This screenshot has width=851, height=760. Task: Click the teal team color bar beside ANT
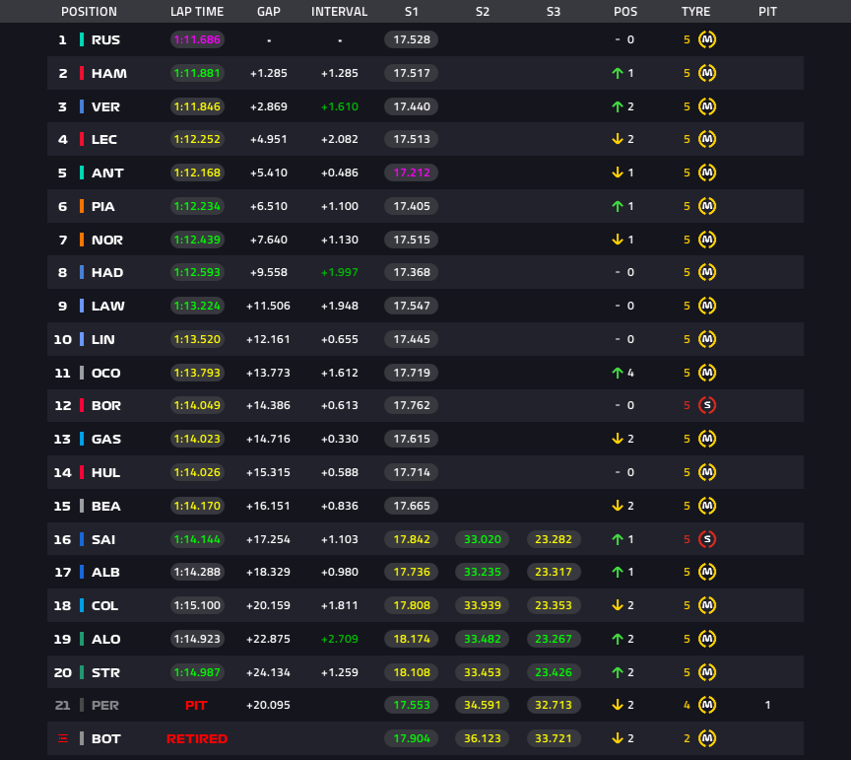pyautogui.click(x=82, y=173)
